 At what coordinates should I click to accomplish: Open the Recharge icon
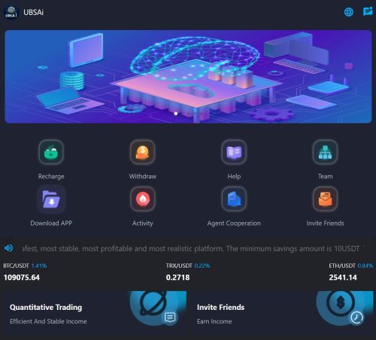51,152
